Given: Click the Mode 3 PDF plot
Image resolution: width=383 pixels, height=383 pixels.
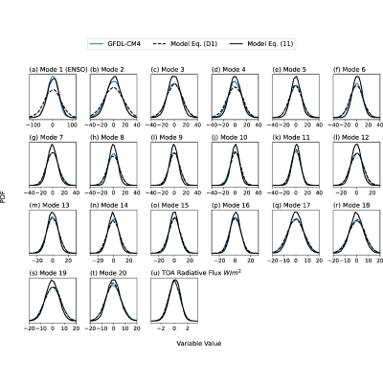Looking at the screenshot, I should [x=174, y=97].
